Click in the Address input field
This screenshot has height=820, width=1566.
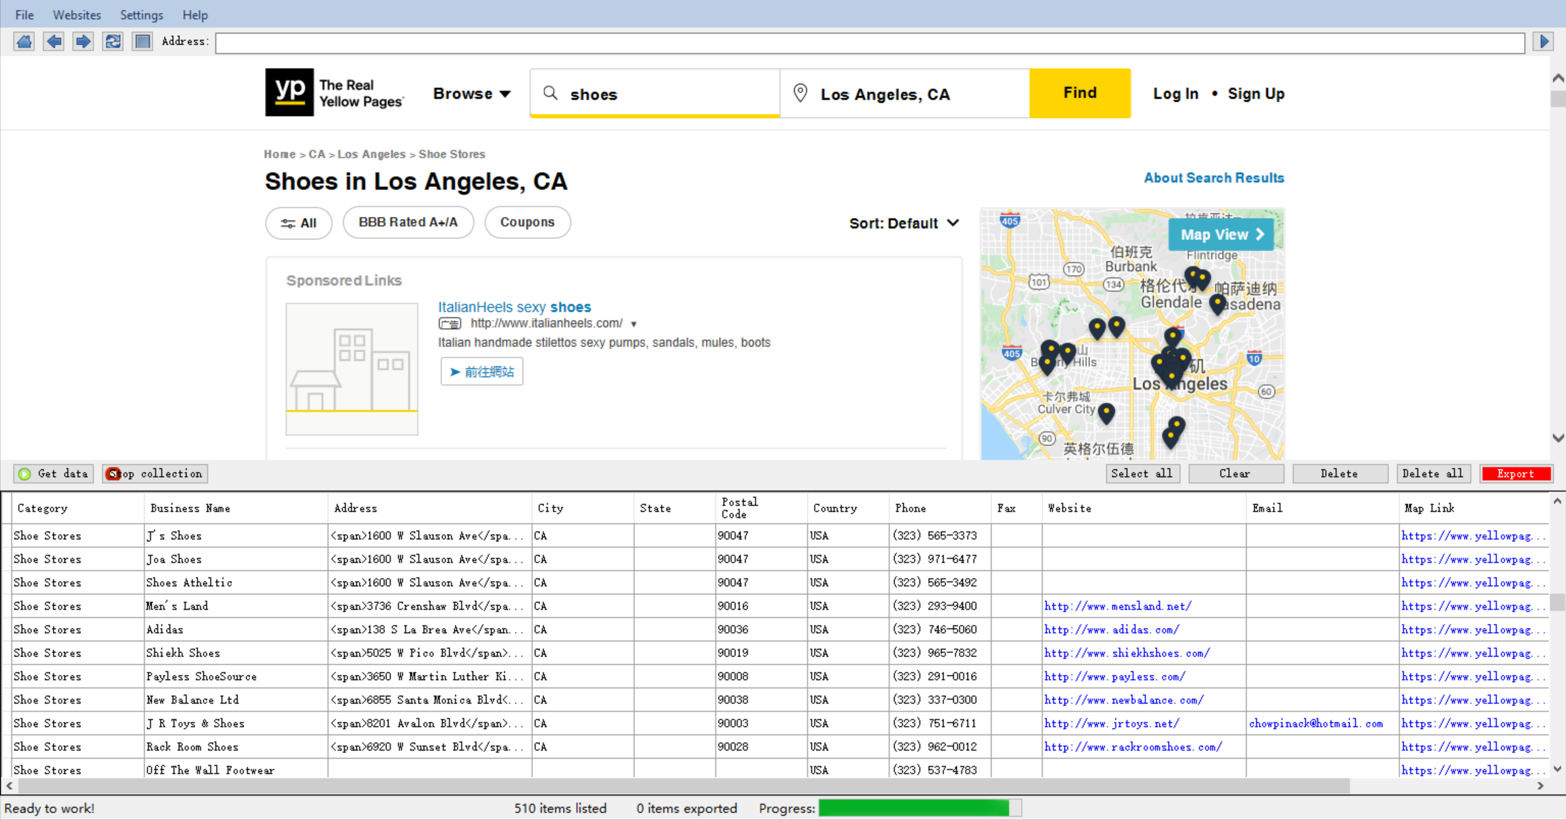tap(869, 42)
